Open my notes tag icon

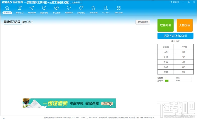[81, 8]
